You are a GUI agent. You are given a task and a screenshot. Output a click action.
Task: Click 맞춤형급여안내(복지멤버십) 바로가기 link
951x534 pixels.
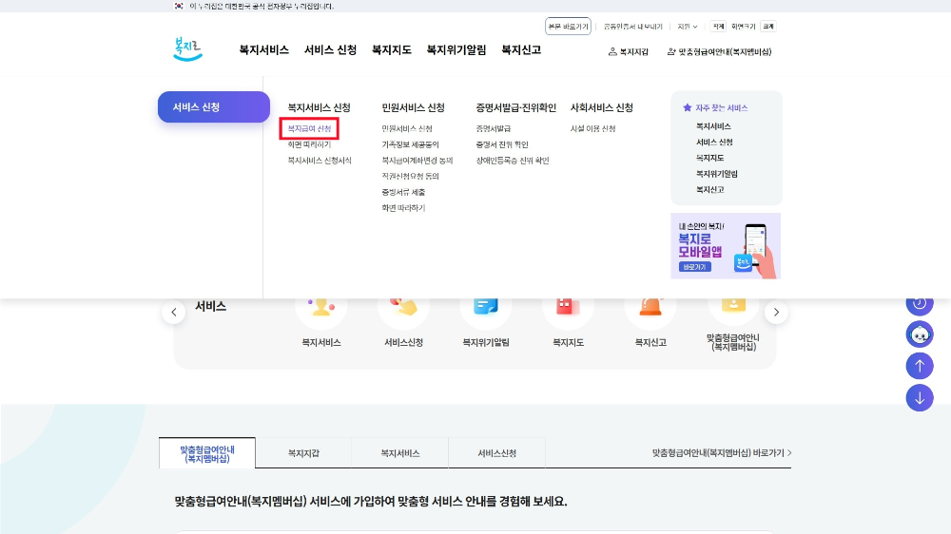pos(721,453)
